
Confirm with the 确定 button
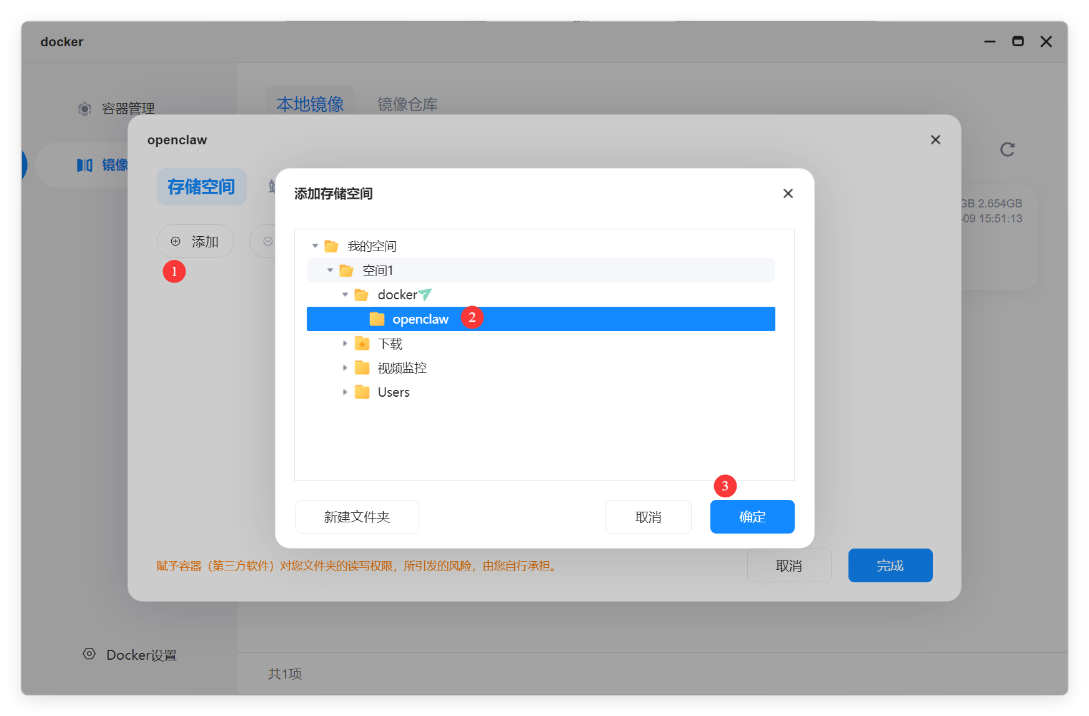pos(752,517)
